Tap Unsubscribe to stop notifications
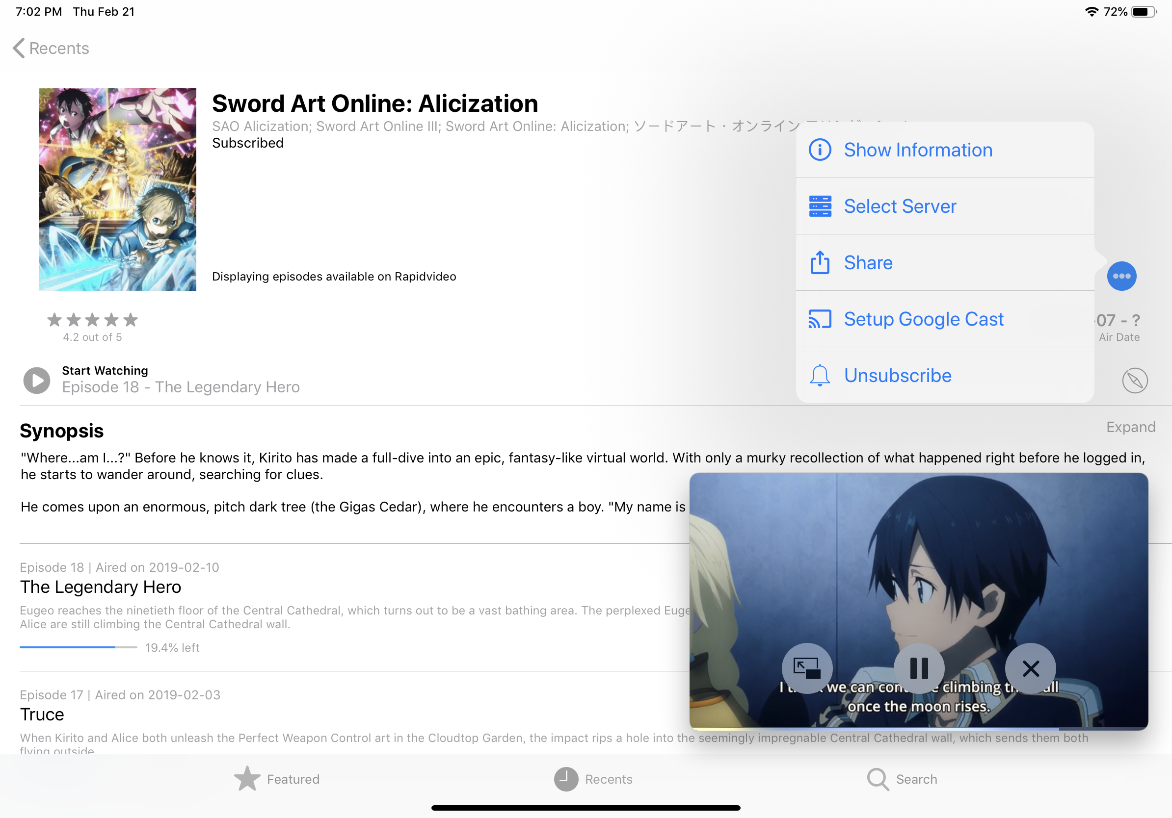This screenshot has width=1172, height=818. (897, 376)
